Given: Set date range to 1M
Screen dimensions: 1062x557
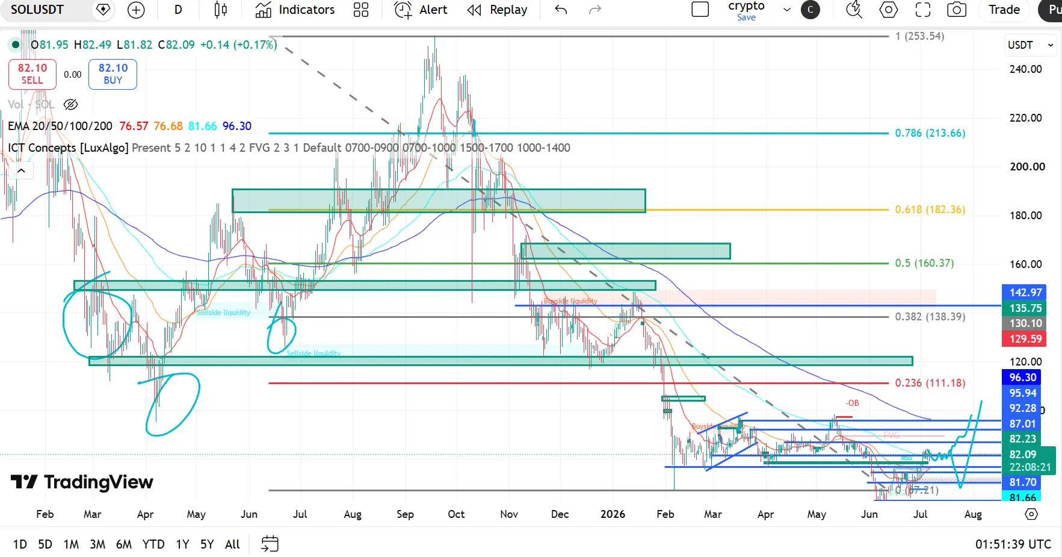Looking at the screenshot, I should [71, 544].
